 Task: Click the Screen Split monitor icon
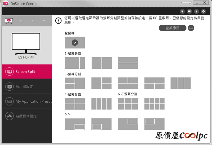tap(10, 72)
